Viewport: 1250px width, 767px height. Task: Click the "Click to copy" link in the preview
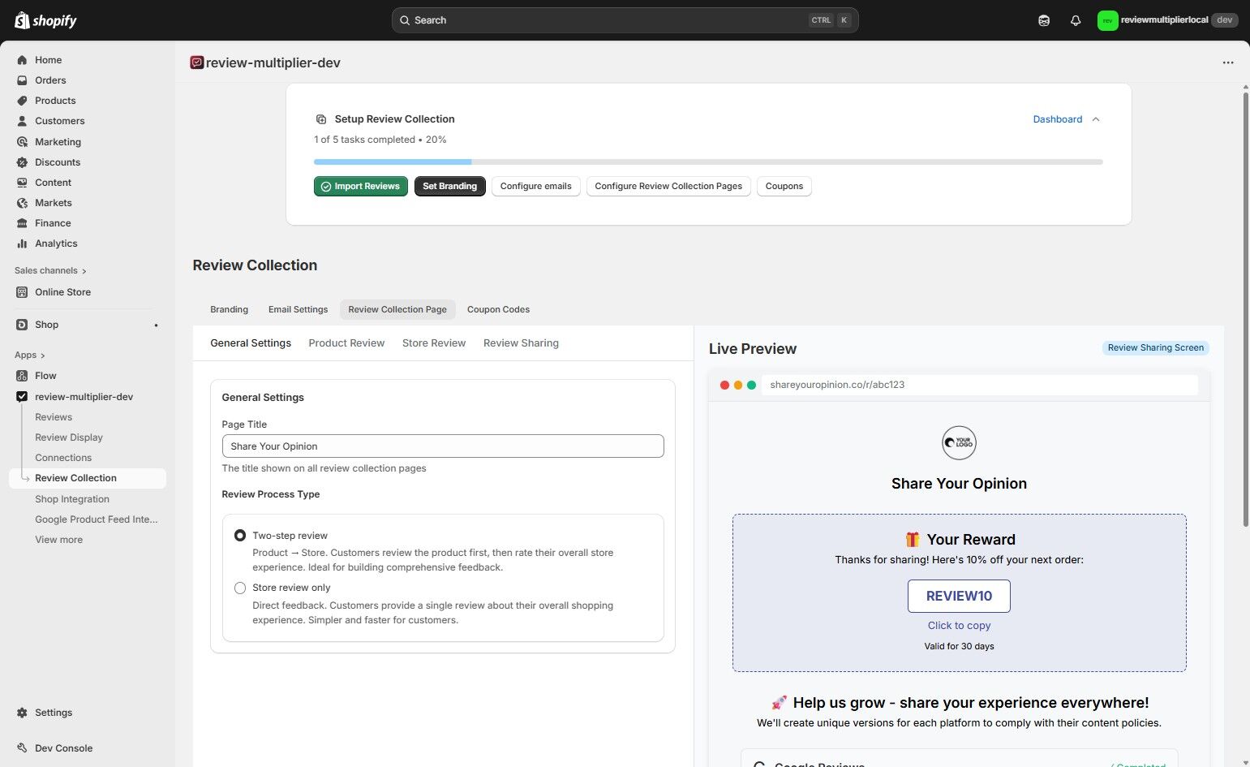click(959, 625)
